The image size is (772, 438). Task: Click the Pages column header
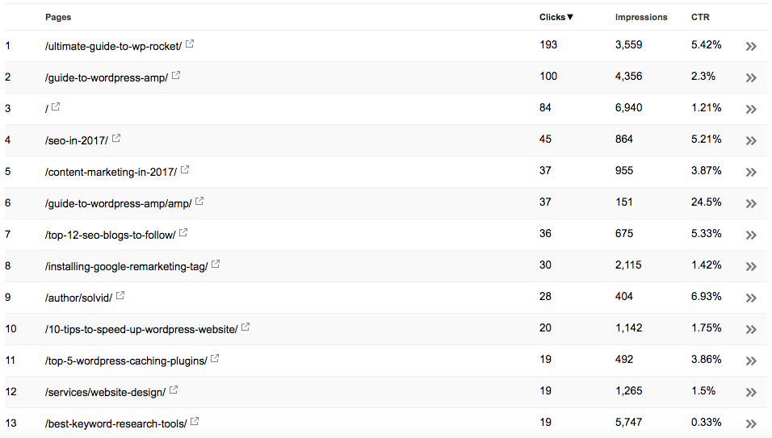coord(58,17)
